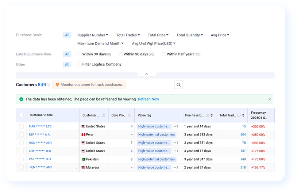Click the search magnifier icon button

pyautogui.click(x=178, y=85)
